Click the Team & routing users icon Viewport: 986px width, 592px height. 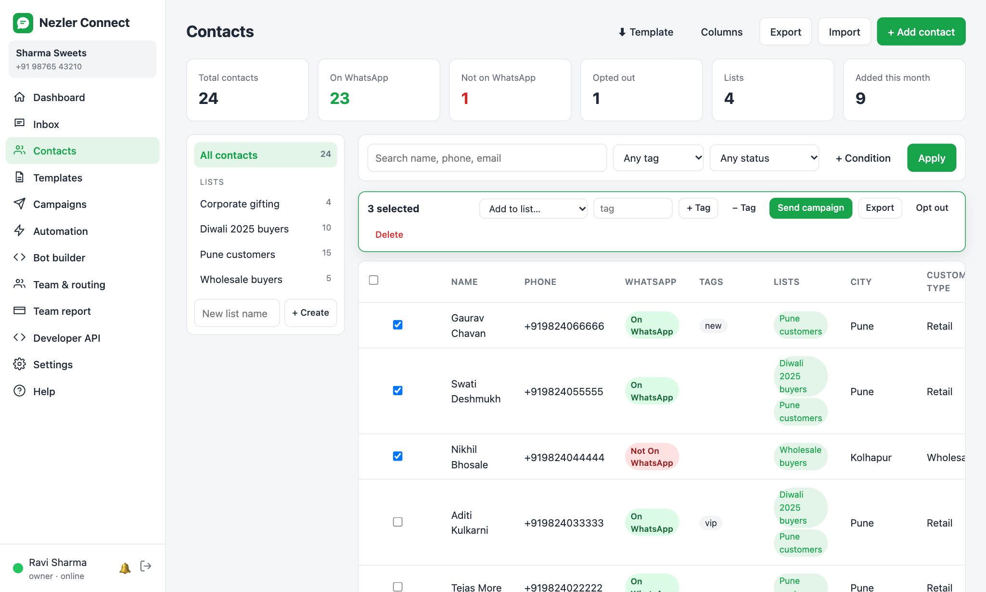19,284
